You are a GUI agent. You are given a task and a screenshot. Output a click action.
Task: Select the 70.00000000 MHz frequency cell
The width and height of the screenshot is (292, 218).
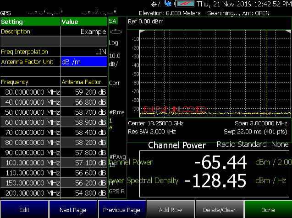click(31, 132)
